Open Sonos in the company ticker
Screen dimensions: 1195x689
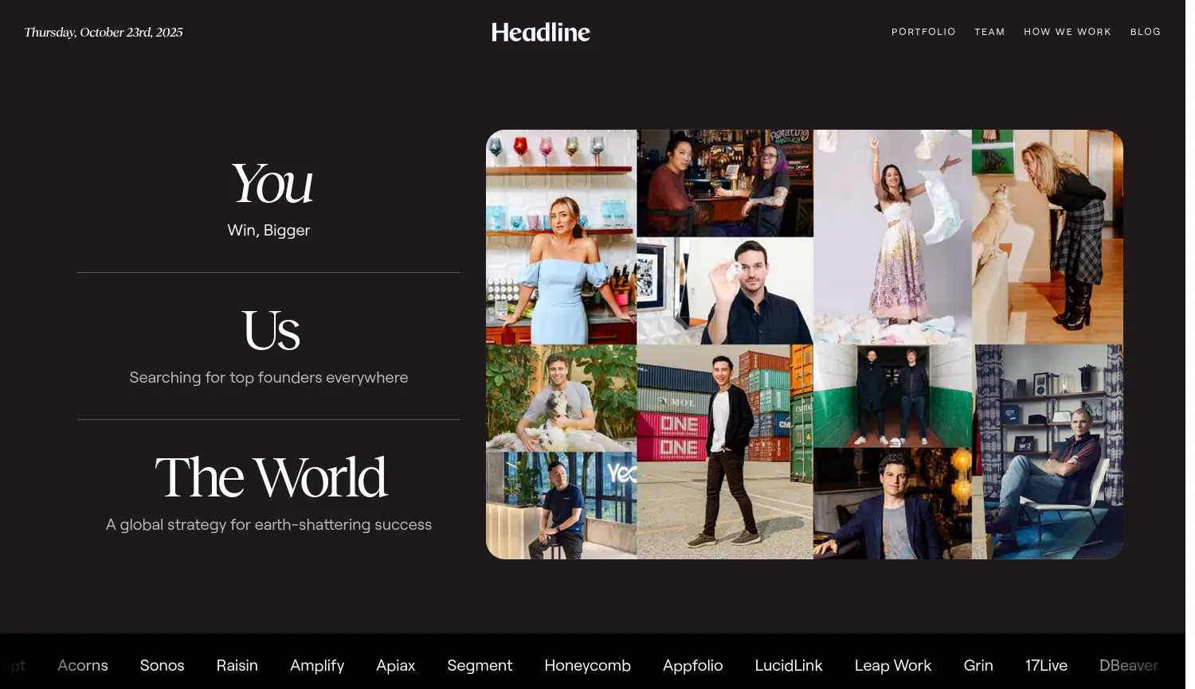click(162, 665)
